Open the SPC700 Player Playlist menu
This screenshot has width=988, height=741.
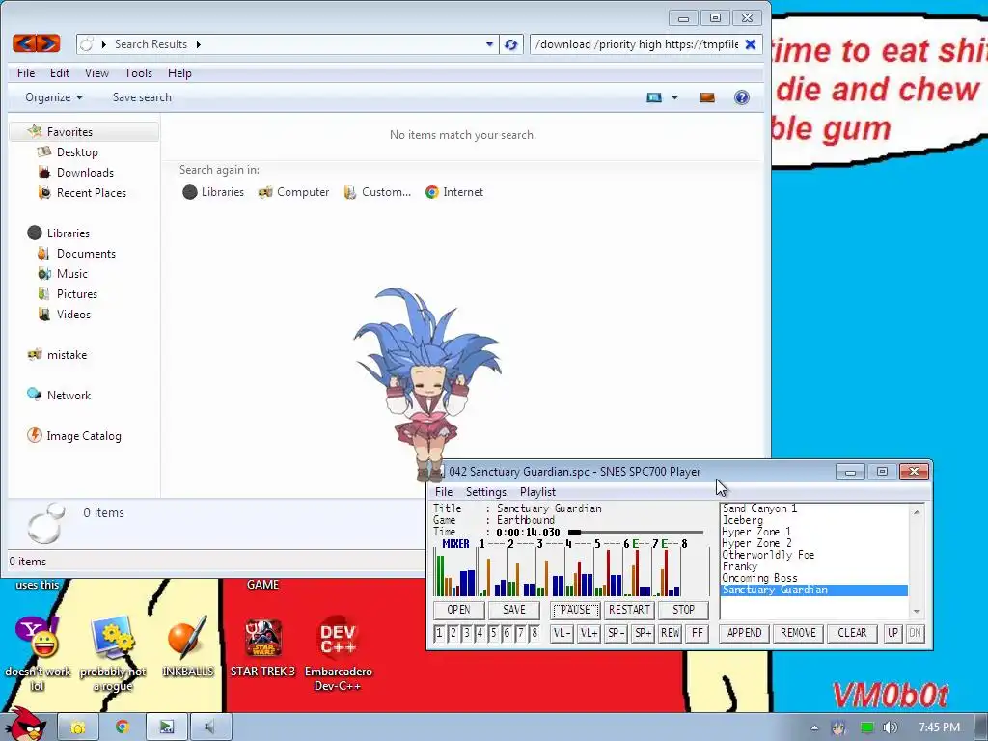click(537, 492)
